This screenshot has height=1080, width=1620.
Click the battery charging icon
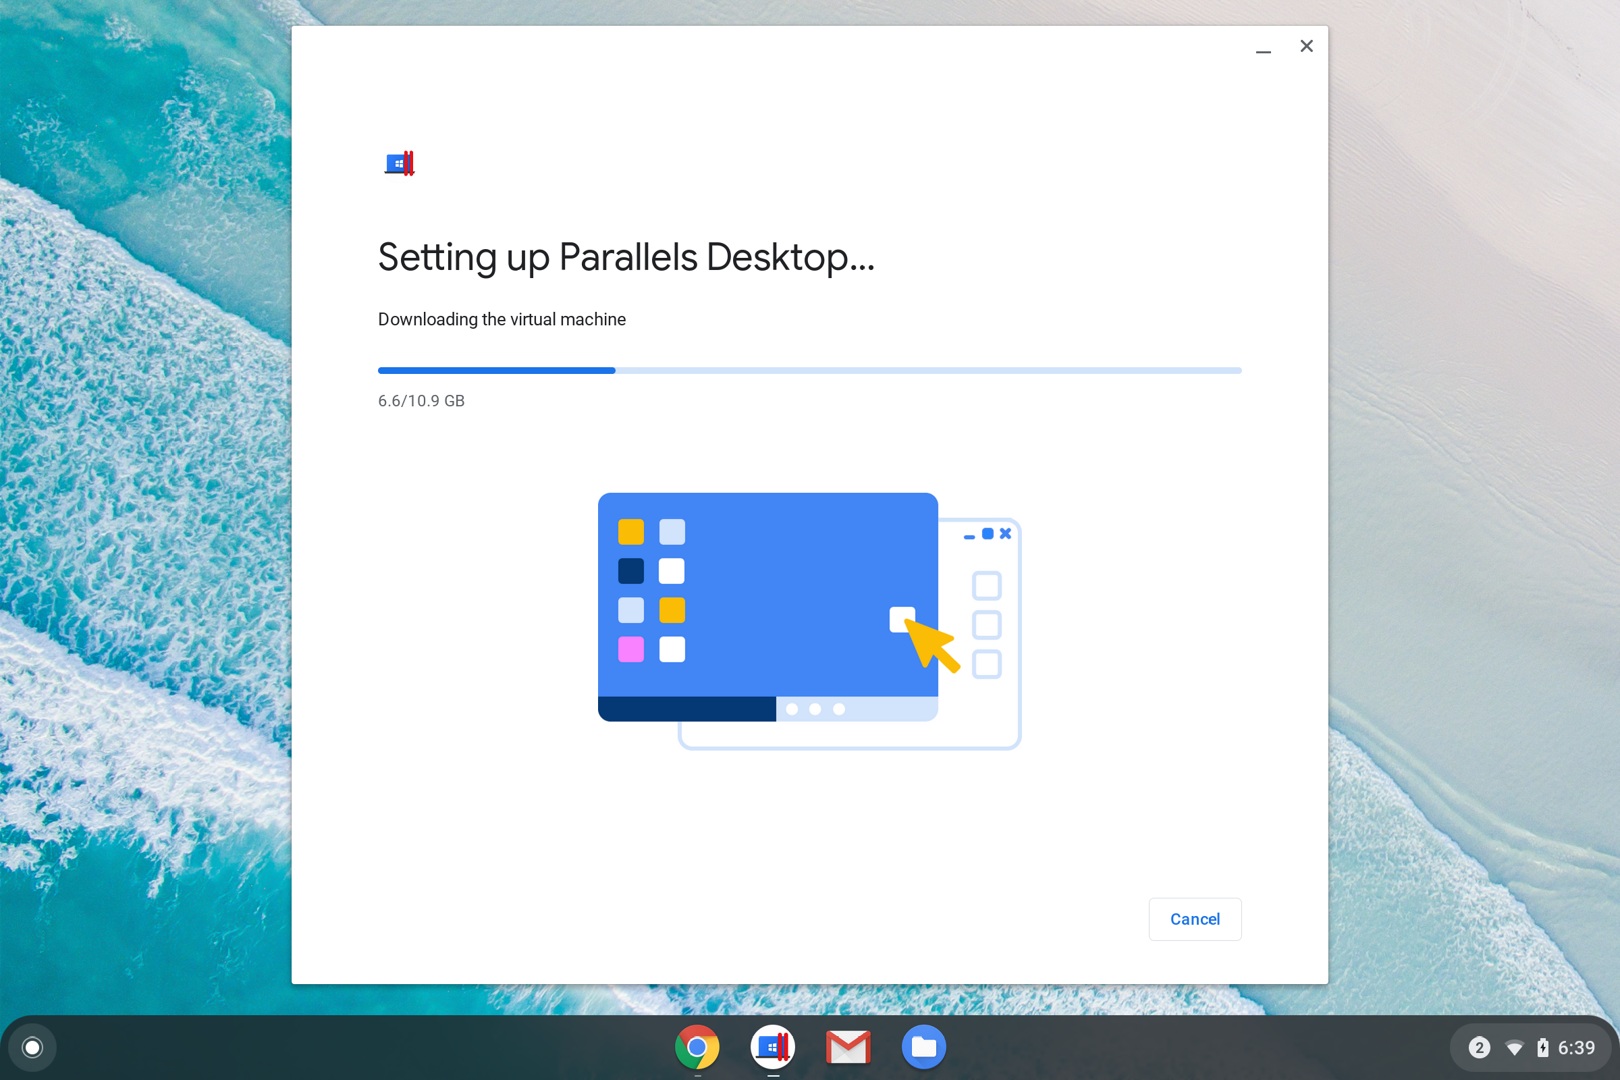tap(1543, 1048)
